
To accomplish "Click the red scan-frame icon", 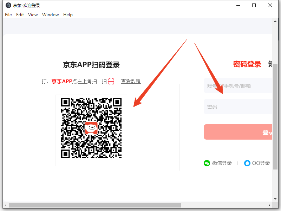I will click(x=111, y=81).
